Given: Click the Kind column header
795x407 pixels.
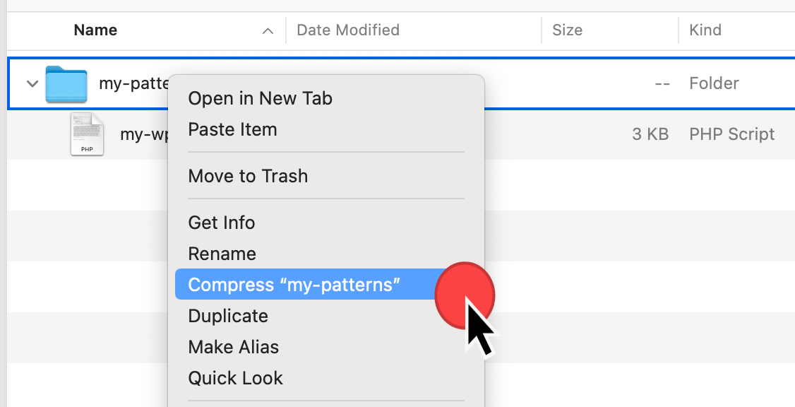Looking at the screenshot, I should click(x=705, y=30).
